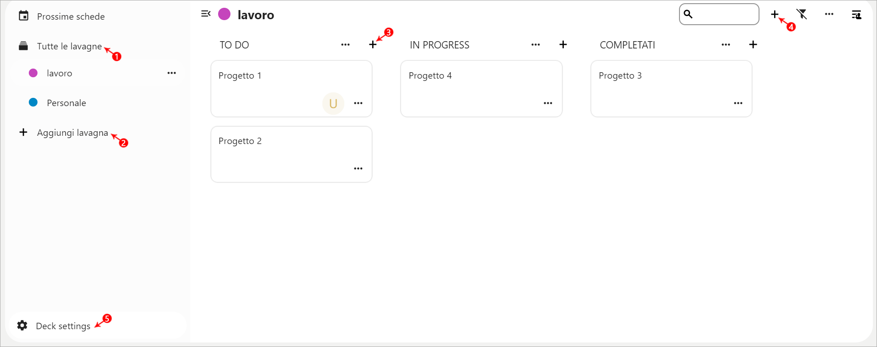Open COMPLETATI list actions menu
Screen dimensions: 877x347
point(726,45)
